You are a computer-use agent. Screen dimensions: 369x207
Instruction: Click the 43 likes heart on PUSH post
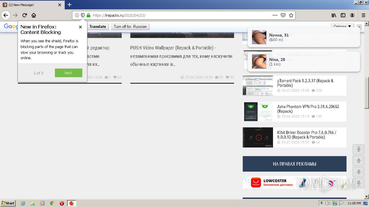[230, 77]
